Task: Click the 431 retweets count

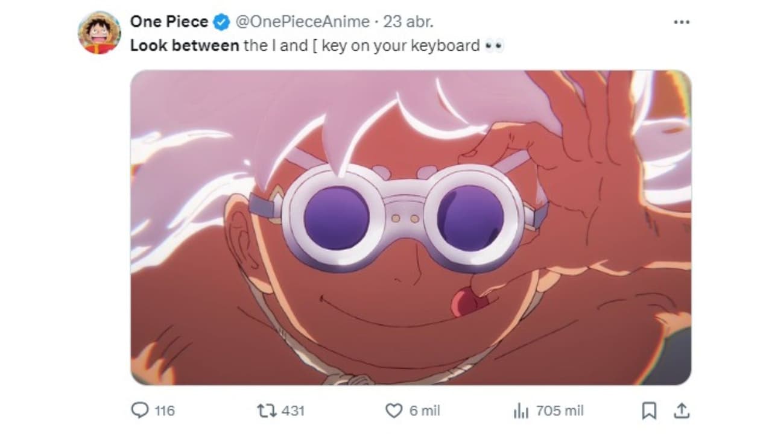Action: pyautogui.click(x=293, y=411)
